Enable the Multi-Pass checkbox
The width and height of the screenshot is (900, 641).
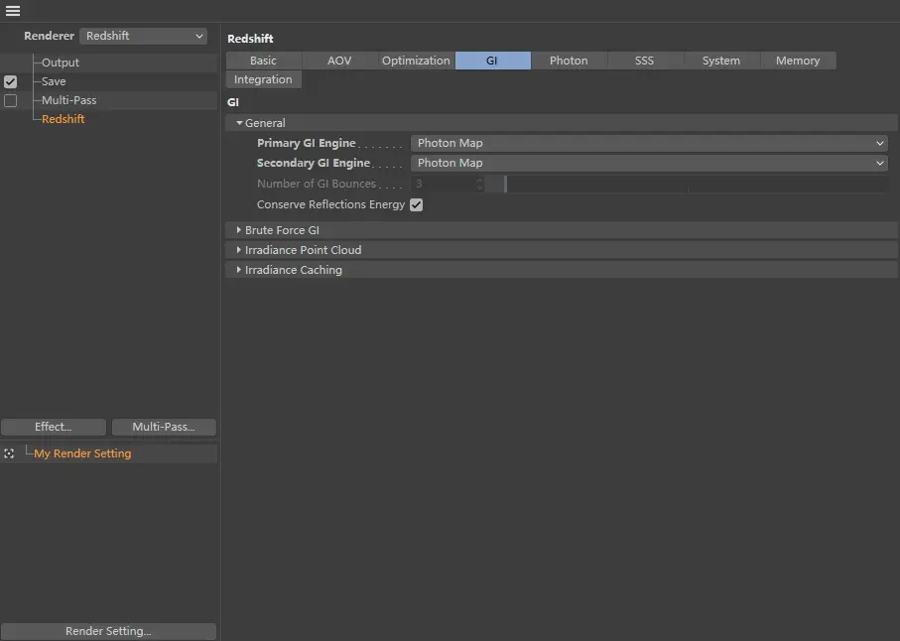pos(11,100)
